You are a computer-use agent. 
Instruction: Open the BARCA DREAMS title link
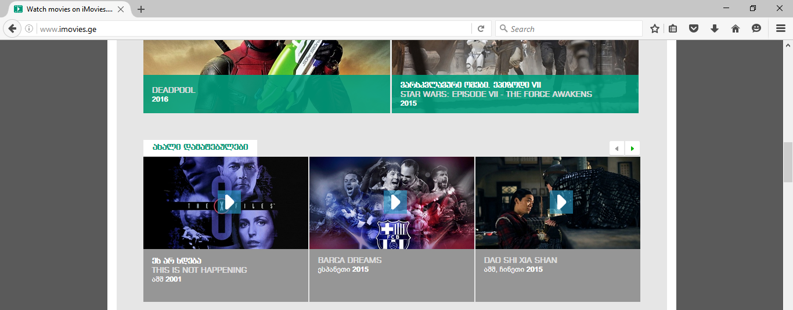pyautogui.click(x=349, y=260)
